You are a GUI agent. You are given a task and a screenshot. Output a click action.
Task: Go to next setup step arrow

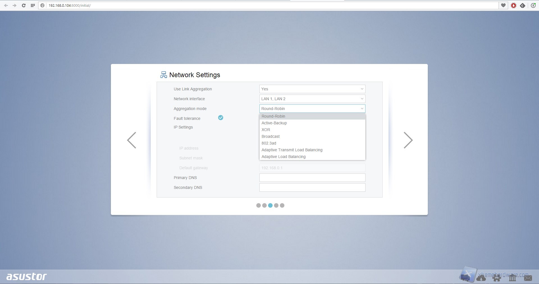pos(408,140)
